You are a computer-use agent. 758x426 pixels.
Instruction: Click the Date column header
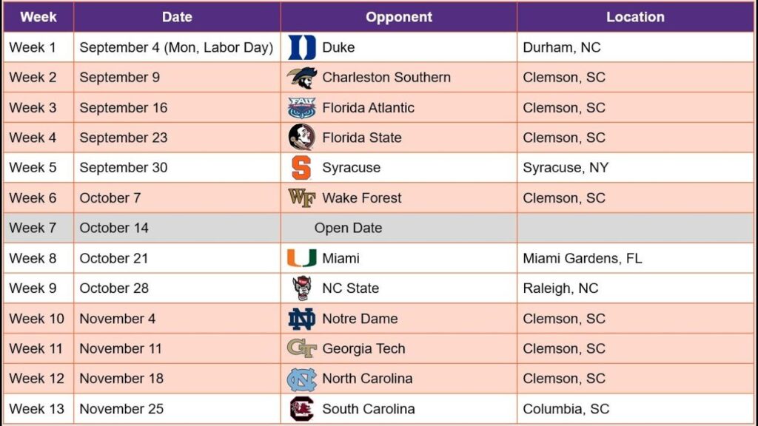pyautogui.click(x=177, y=17)
